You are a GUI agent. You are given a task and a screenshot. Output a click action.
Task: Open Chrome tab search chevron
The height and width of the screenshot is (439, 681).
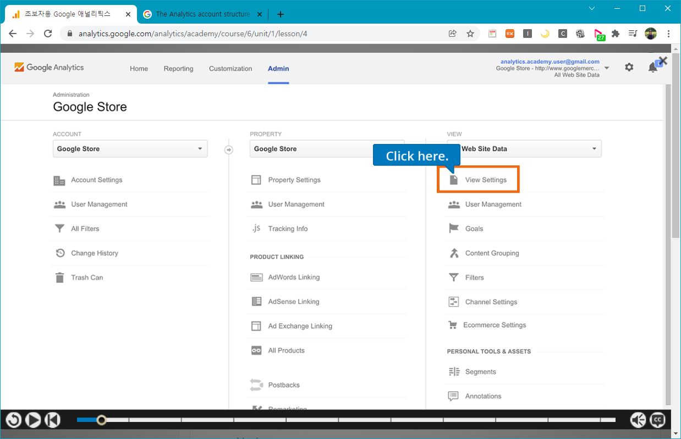[592, 8]
